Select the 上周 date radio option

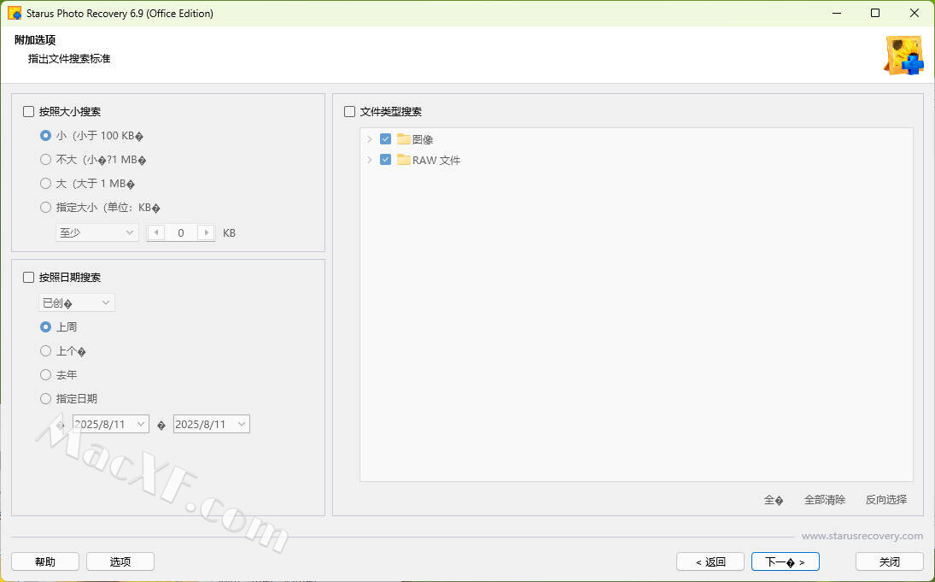45,326
